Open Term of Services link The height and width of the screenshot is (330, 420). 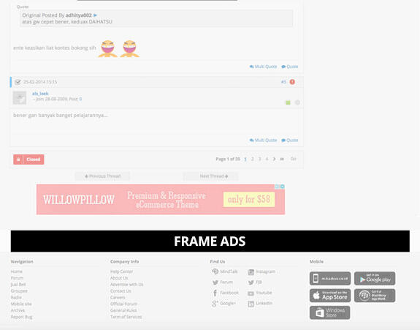coord(126,317)
